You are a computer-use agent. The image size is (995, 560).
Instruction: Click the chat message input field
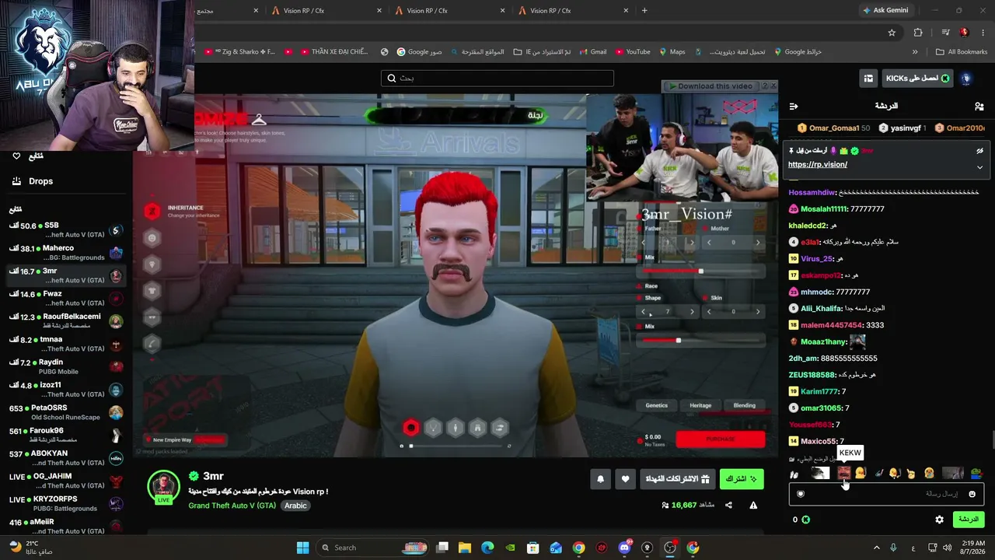pyautogui.click(x=886, y=494)
